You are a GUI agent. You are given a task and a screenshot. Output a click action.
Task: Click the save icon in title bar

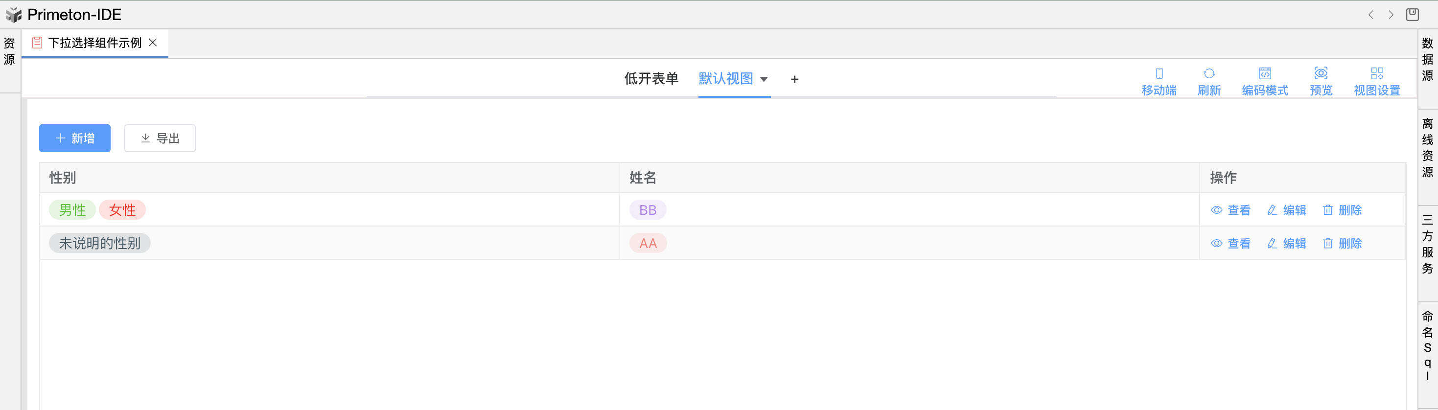1412,15
